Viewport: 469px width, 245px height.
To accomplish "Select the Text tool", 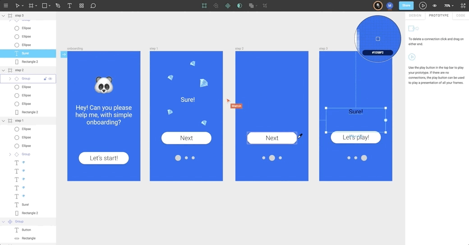I will [x=69, y=6].
